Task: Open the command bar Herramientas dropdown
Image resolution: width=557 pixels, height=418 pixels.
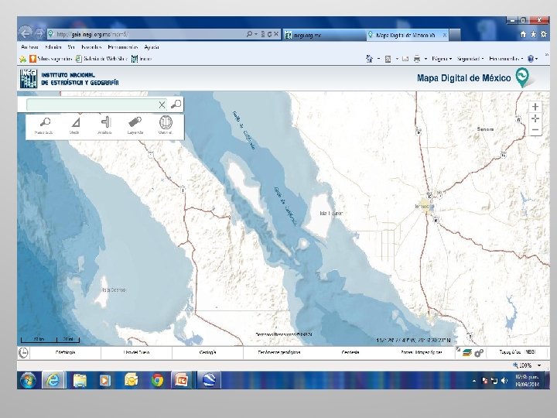Action: pos(506,59)
